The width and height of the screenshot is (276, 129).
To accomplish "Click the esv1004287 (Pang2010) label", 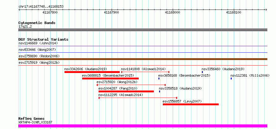I will coord(118,88).
